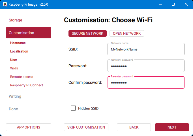This screenshot has width=193, height=136.
Task: Maximize the Raspberry Pi Imager window
Action: (x=173, y=4)
